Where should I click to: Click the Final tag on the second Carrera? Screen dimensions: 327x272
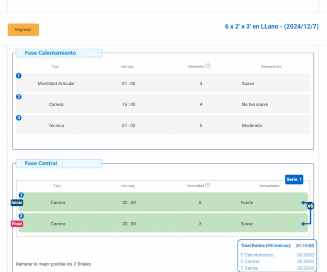click(x=17, y=224)
